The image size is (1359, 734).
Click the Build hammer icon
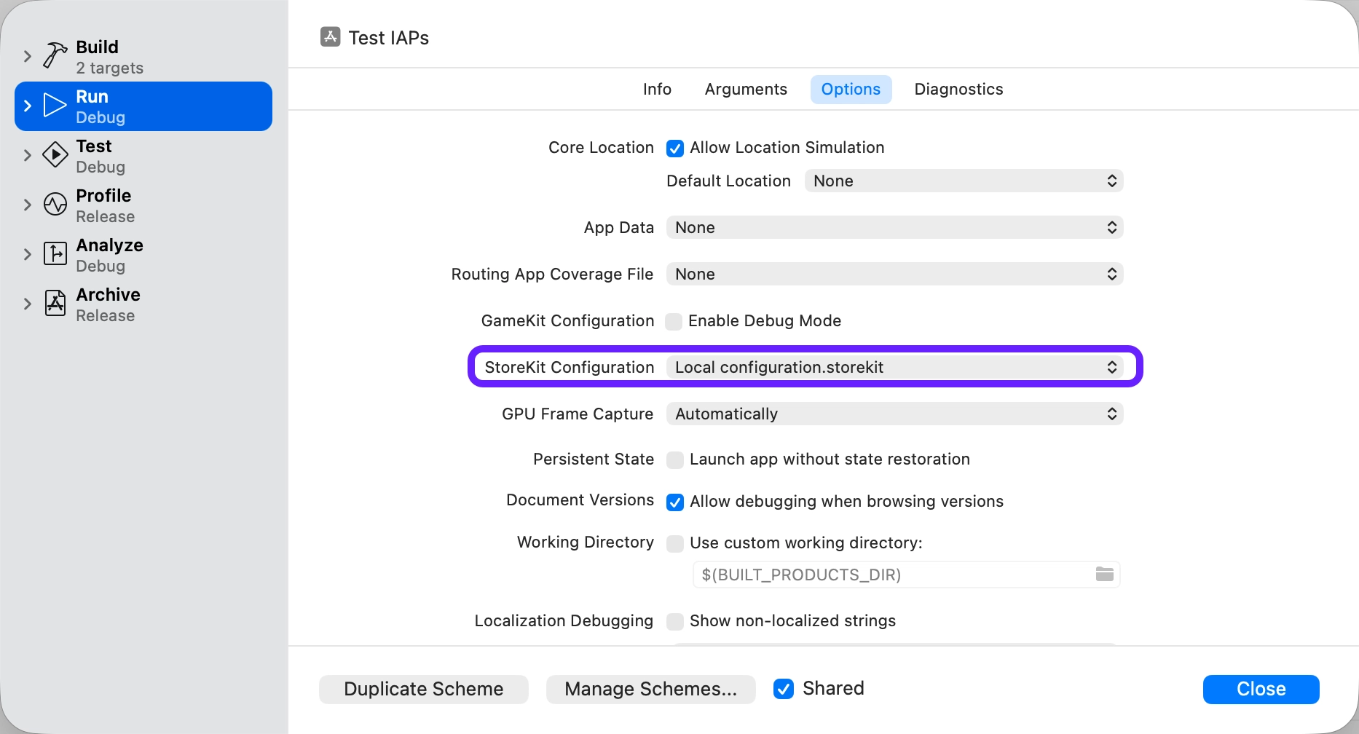click(x=55, y=55)
